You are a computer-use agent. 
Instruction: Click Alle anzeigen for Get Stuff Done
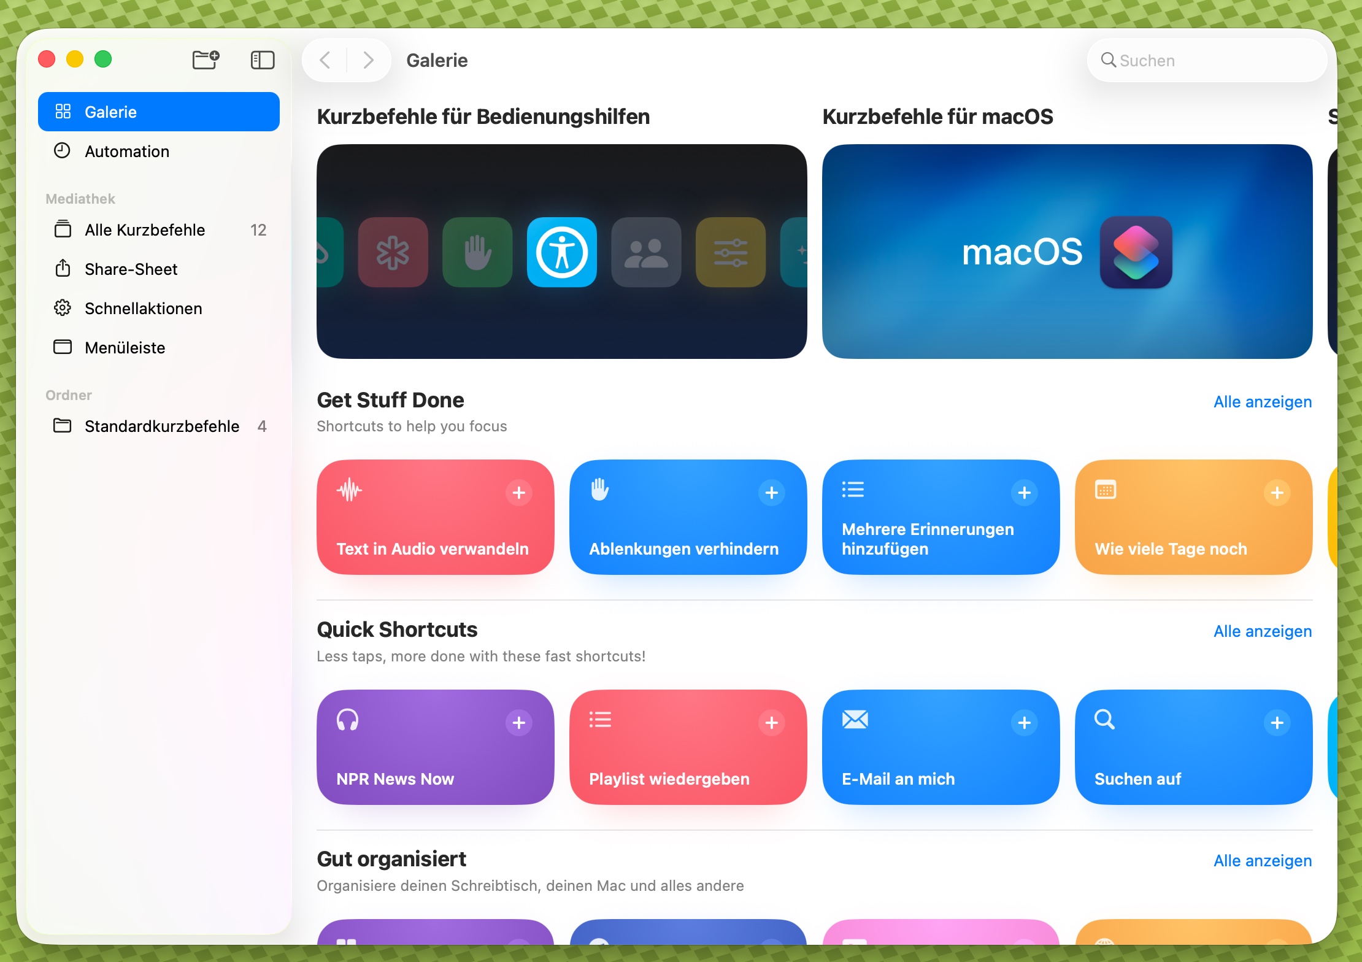1263,402
